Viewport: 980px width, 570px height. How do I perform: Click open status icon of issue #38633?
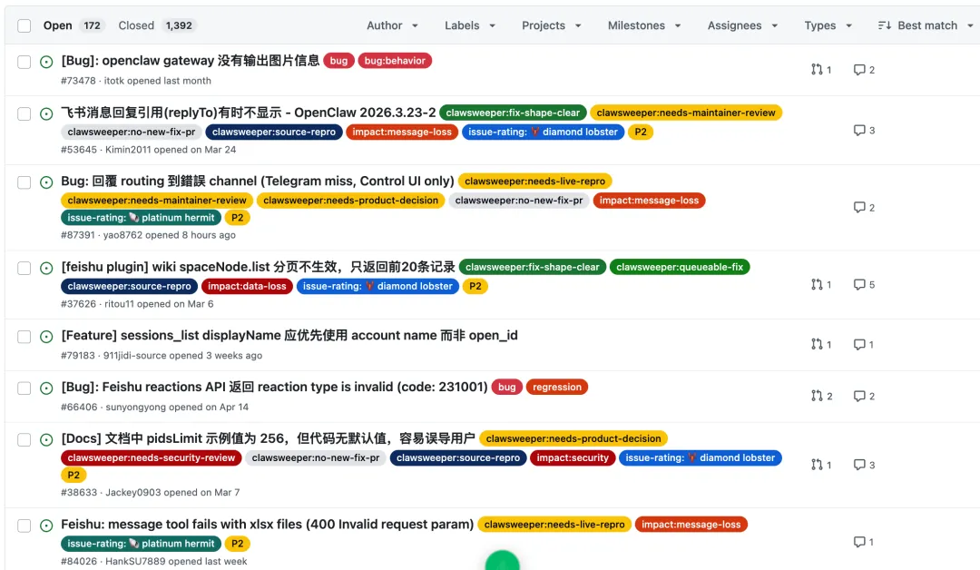coord(46,440)
